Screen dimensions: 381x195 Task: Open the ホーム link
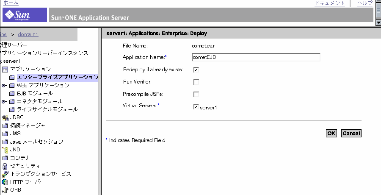[11, 3]
